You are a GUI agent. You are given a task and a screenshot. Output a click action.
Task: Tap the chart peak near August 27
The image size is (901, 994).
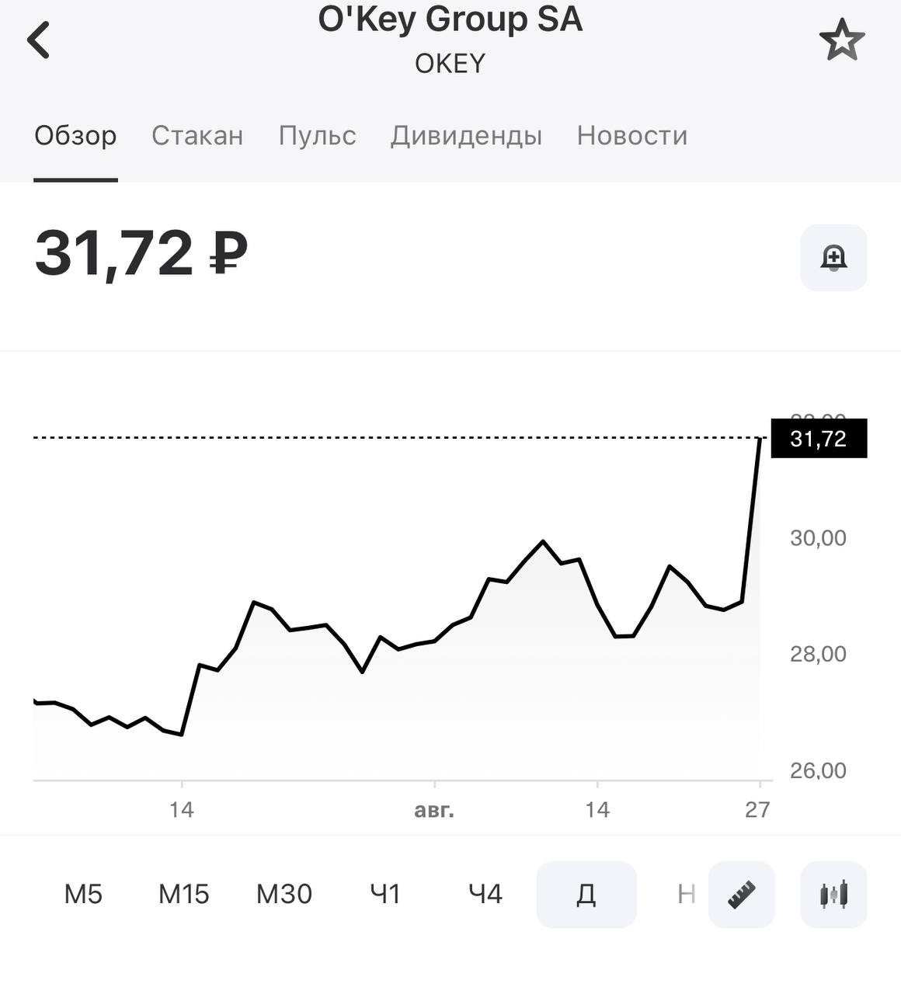[x=759, y=440]
